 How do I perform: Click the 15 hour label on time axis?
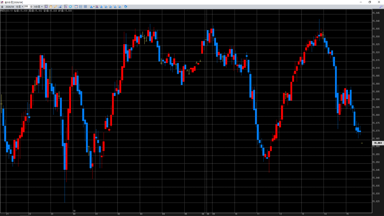click(x=347, y=214)
